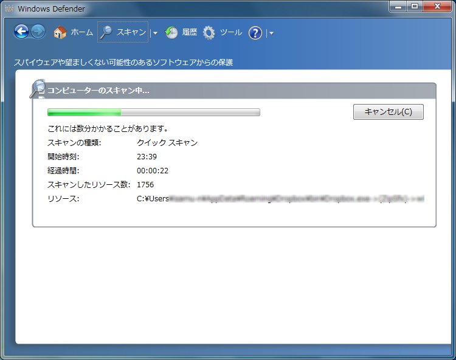Minimize the Windows Defender window
The width and height of the screenshot is (456, 360).
(x=398, y=7)
